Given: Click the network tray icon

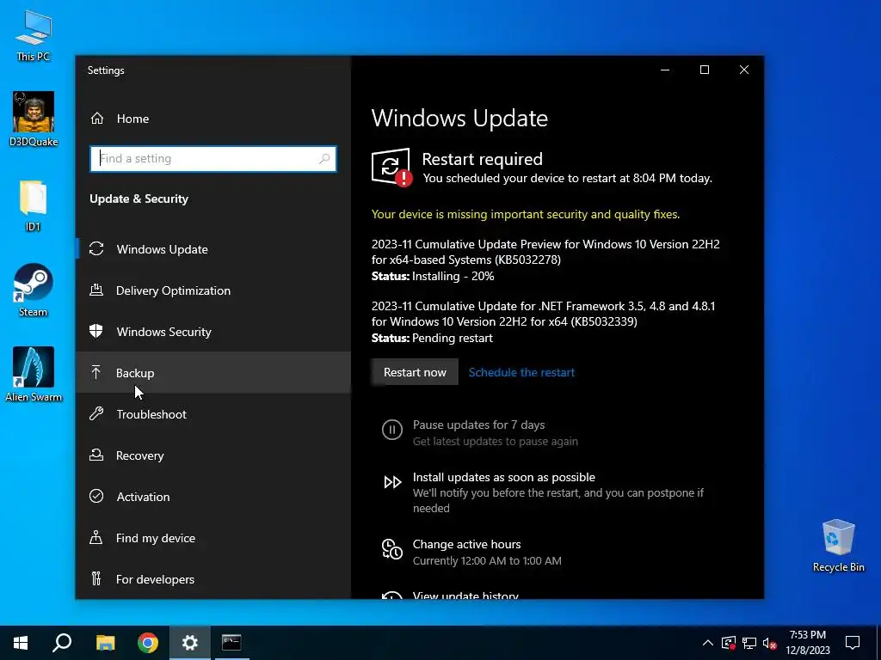Looking at the screenshot, I should [x=749, y=643].
